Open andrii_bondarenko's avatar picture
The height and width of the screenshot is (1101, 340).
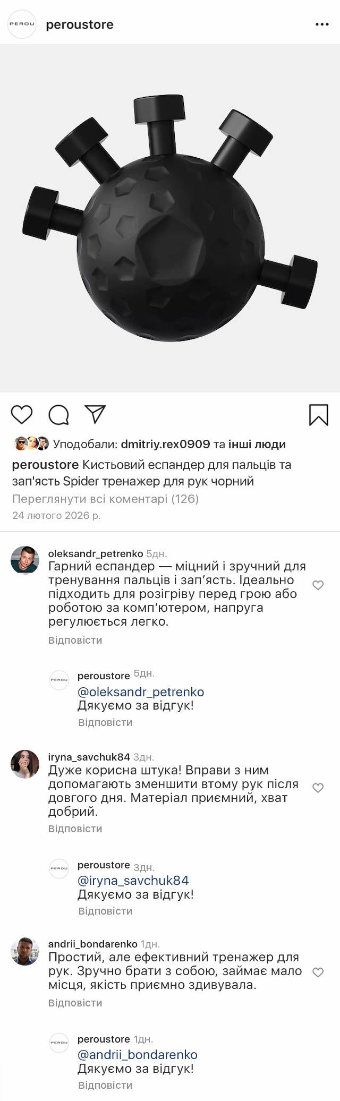[25, 951]
